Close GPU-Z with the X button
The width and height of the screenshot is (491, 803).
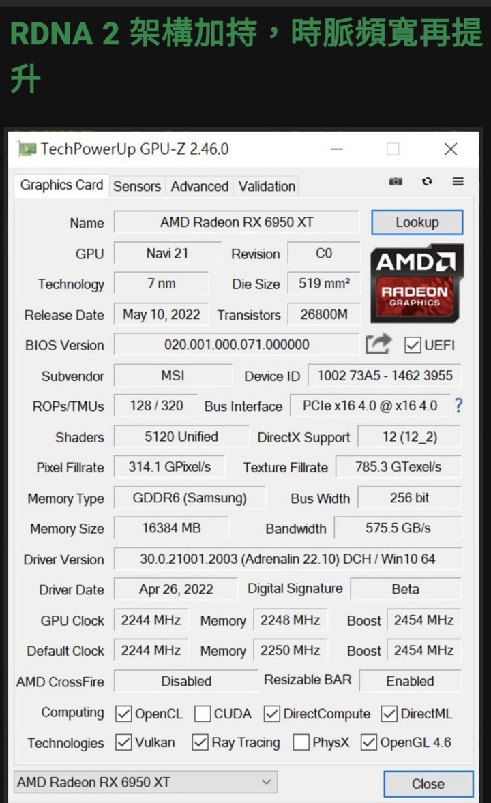tap(451, 149)
